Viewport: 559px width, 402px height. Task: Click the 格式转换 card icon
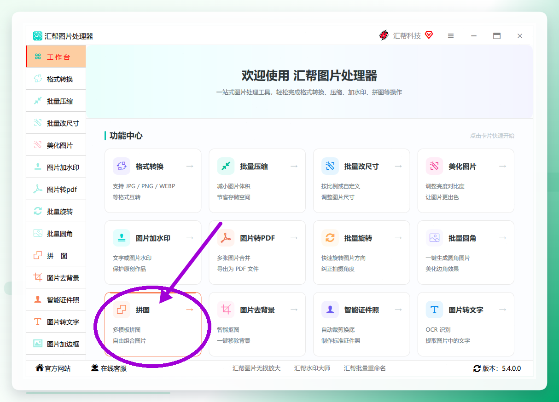click(x=122, y=166)
